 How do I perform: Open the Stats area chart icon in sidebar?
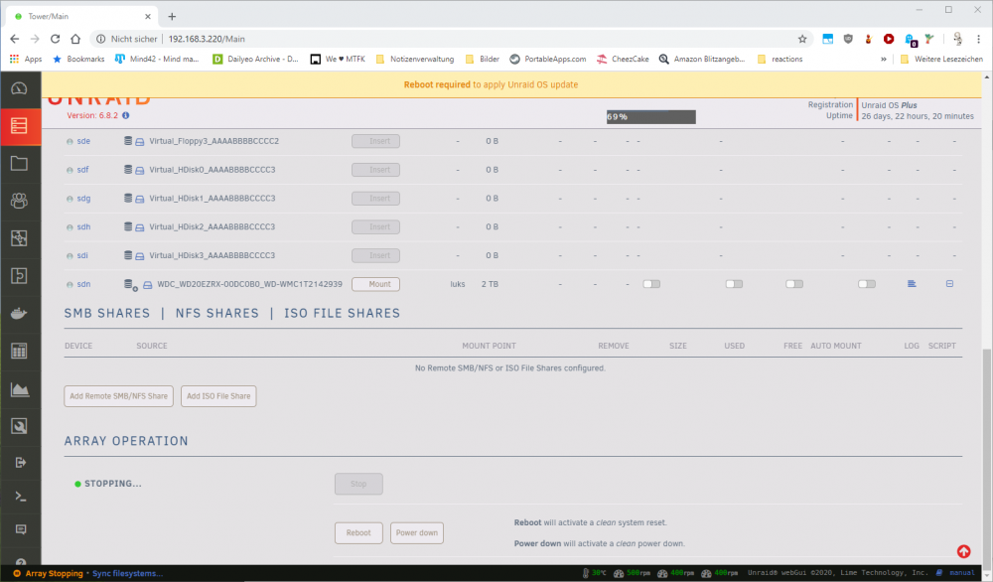[19, 389]
